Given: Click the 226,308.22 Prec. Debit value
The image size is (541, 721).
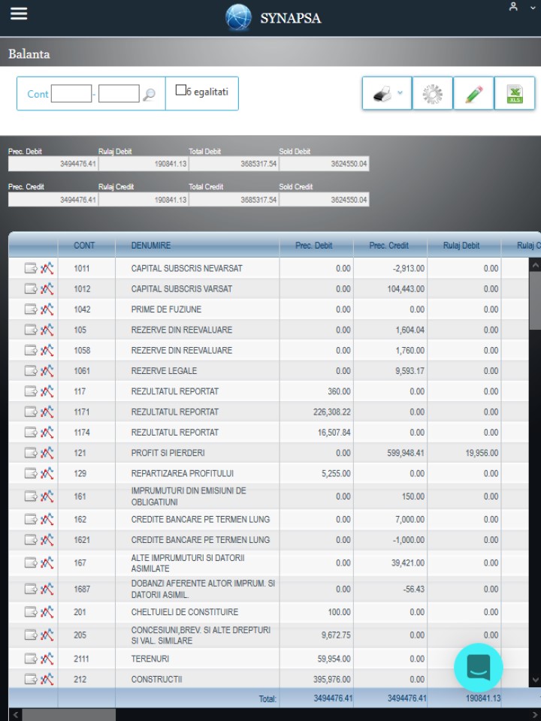Looking at the screenshot, I should click(x=331, y=412).
